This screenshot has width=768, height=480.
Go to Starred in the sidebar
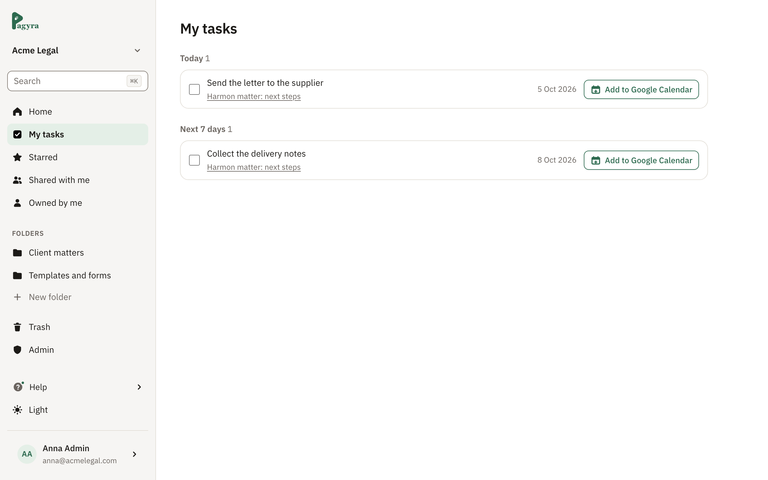(x=77, y=157)
